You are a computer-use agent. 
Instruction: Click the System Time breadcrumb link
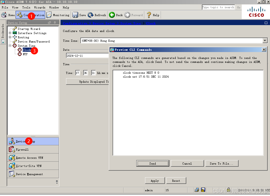[131, 23]
